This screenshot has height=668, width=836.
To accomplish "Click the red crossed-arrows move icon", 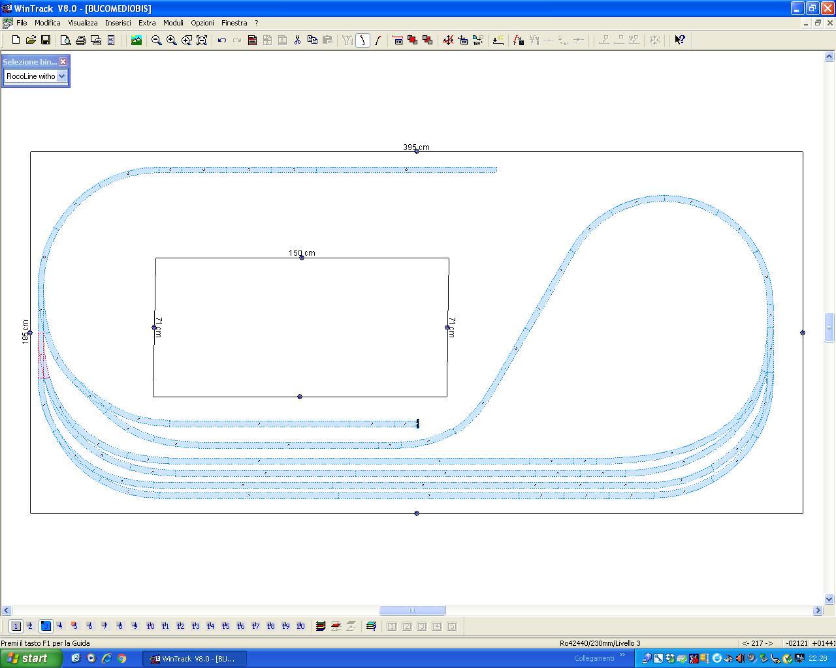I will coord(447,40).
